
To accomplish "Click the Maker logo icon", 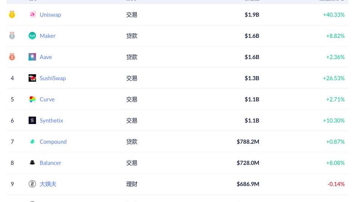I will tap(32, 36).
